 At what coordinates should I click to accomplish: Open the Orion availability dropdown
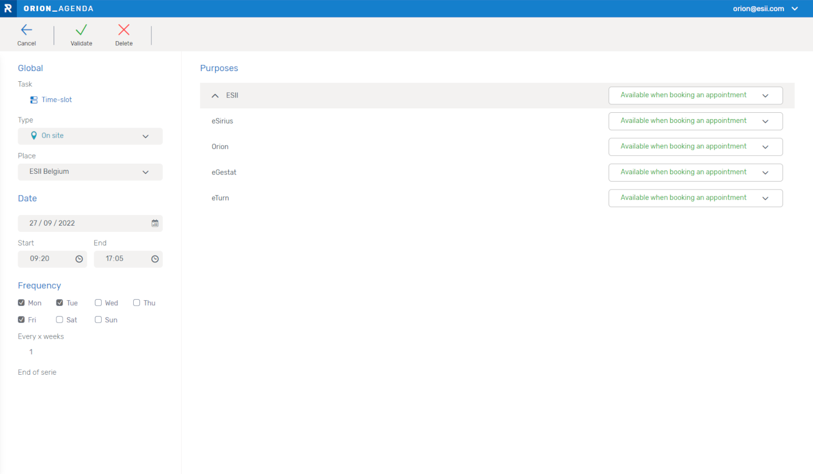(x=696, y=147)
